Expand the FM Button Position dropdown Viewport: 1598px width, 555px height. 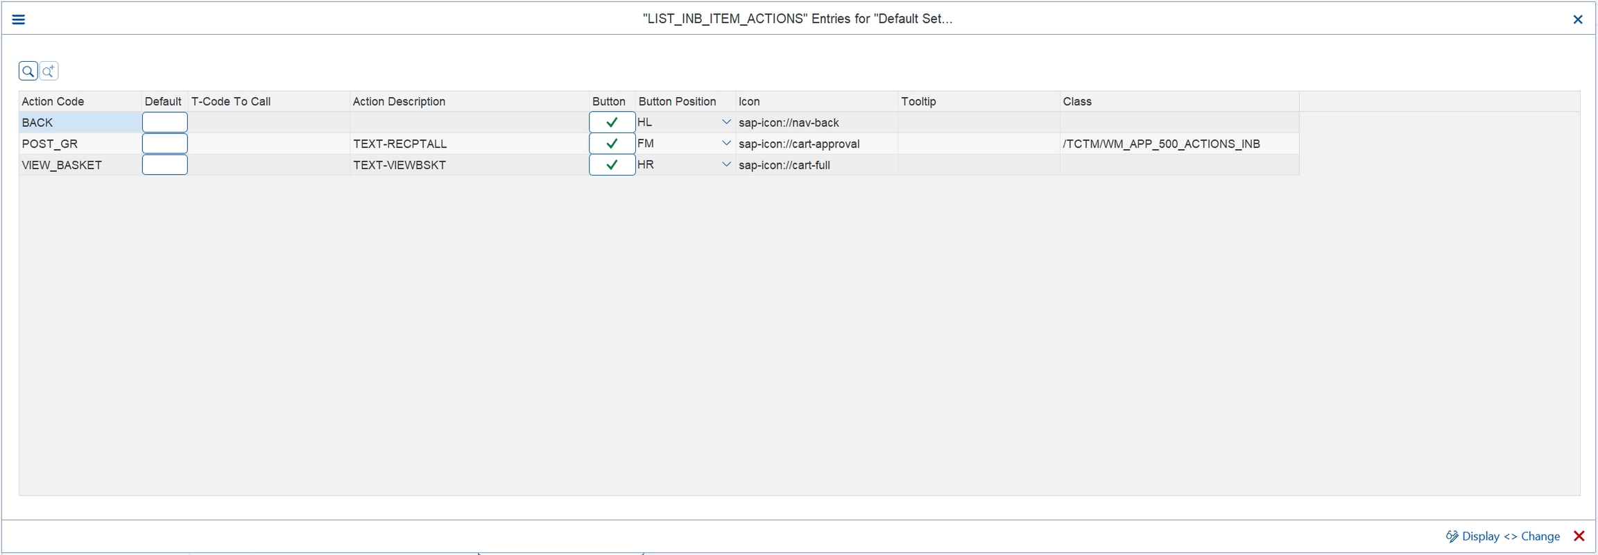click(726, 144)
